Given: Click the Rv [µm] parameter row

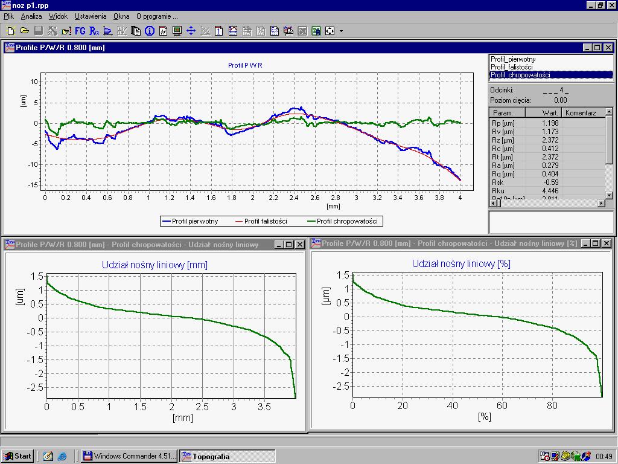Looking at the screenshot, I should (547, 131).
